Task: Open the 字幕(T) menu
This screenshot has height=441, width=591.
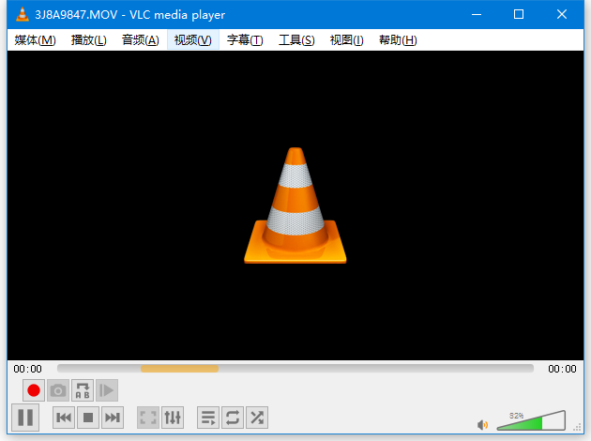Action: pyautogui.click(x=245, y=40)
